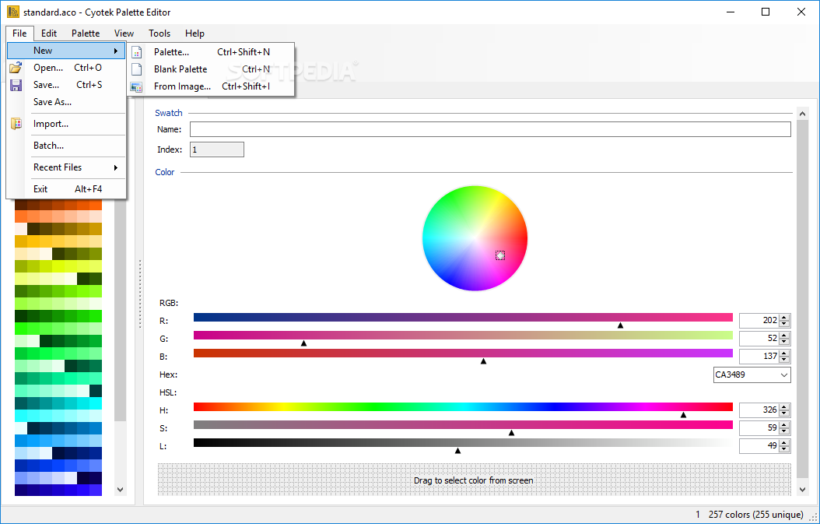Choose Open... from the File menu
The image size is (820, 524).
point(66,68)
